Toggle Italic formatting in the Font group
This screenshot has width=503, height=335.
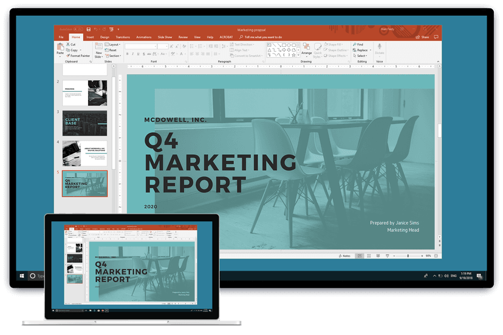pos(133,54)
